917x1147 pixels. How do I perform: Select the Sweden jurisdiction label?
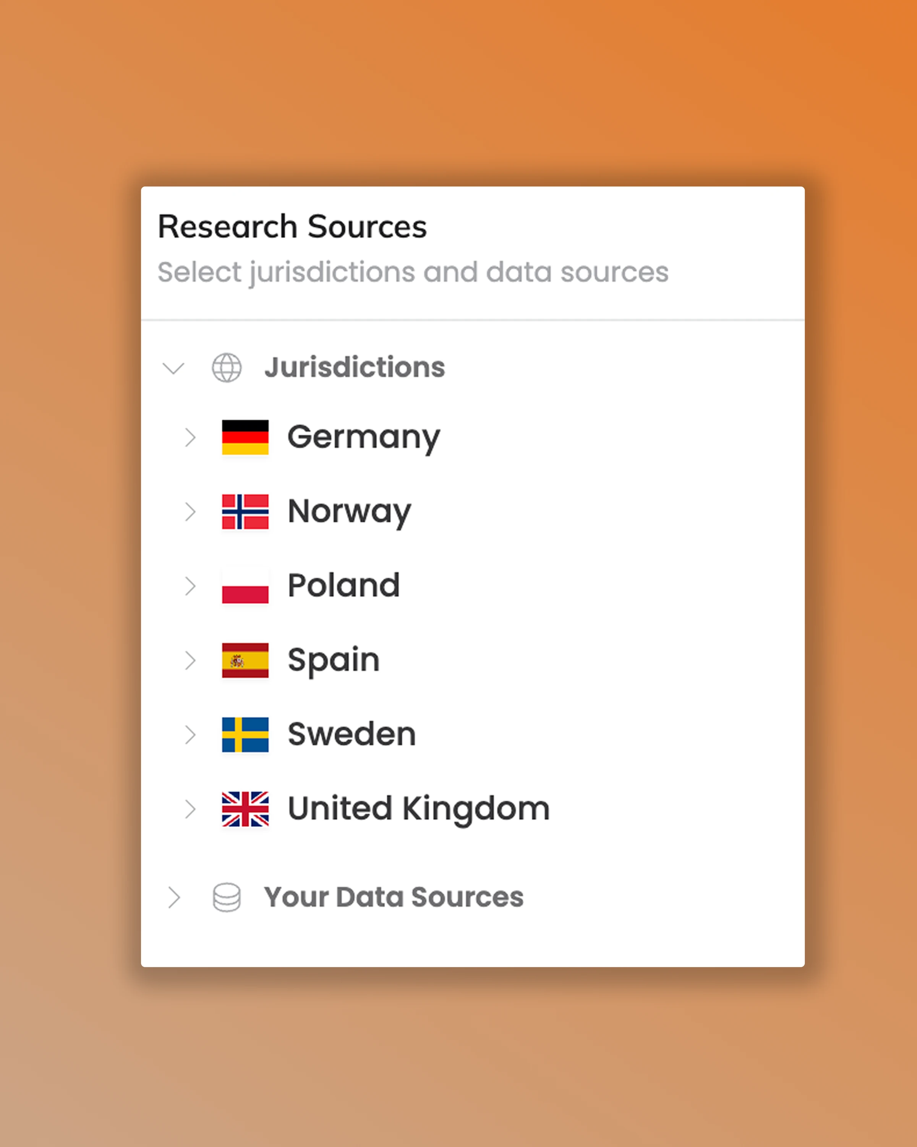(x=350, y=734)
